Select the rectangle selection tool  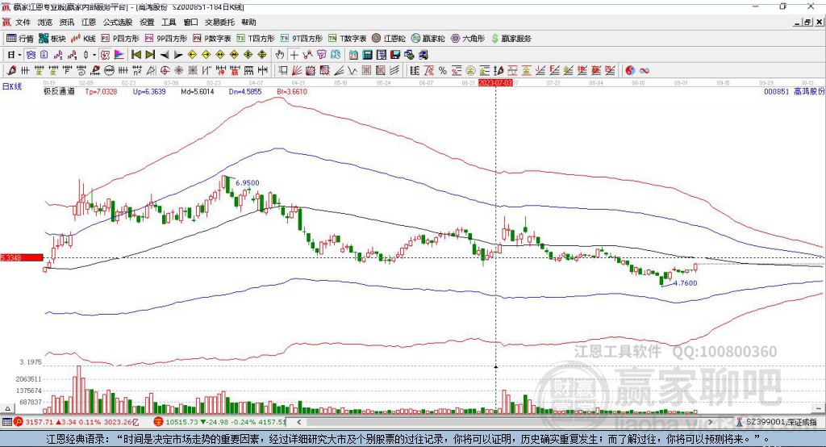[282, 70]
